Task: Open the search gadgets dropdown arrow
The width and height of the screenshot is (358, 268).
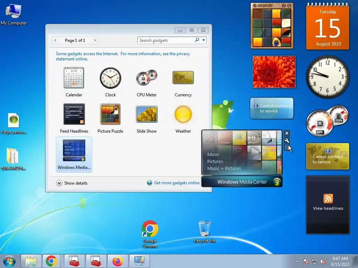Action: [x=203, y=40]
